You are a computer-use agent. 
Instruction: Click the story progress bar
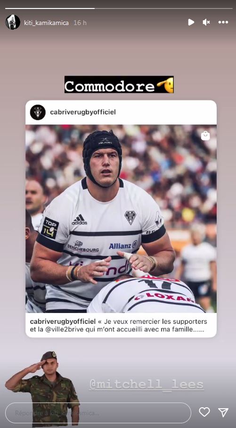pyautogui.click(x=119, y=8)
